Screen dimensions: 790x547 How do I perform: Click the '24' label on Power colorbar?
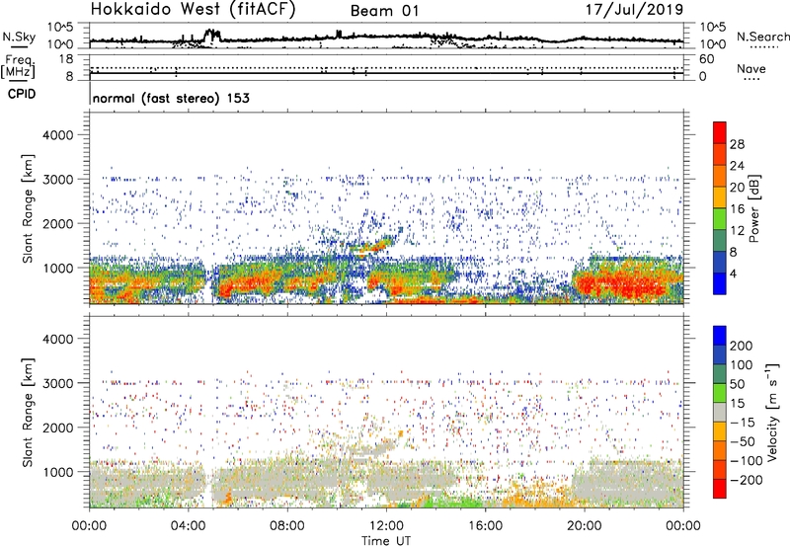click(737, 166)
